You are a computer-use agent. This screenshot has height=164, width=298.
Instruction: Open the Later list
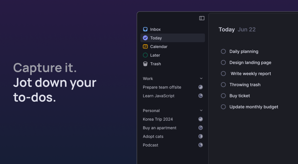(173, 55)
